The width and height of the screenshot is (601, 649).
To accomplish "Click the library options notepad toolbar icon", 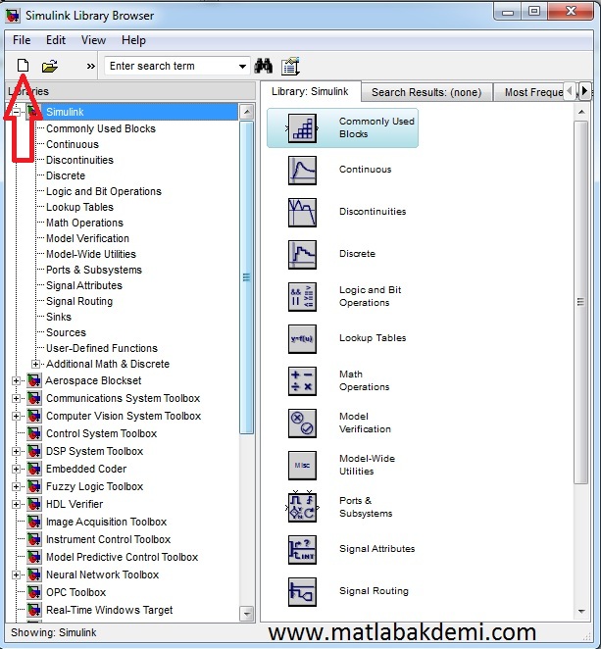I will (x=290, y=67).
